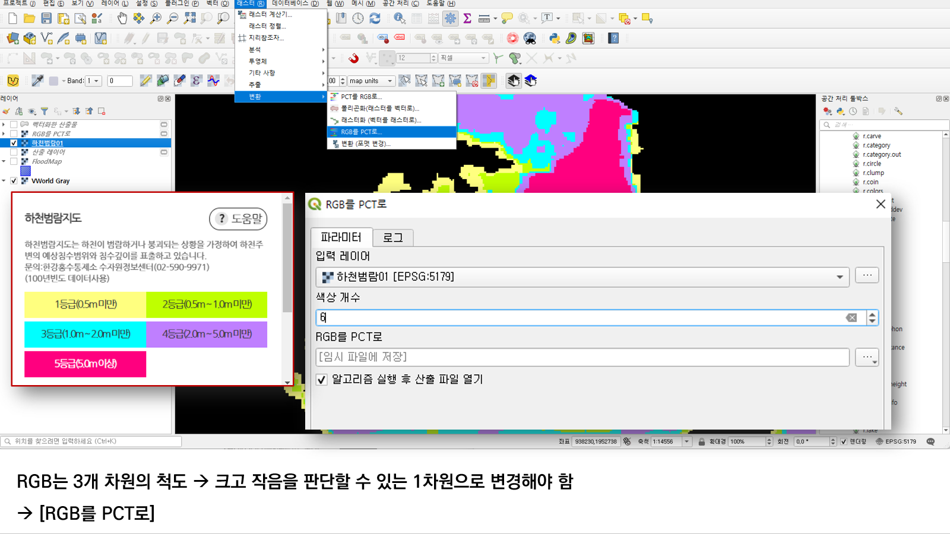Screen dimensions: 950x534
Task: Click the 도움말 help button
Action: [x=238, y=219]
